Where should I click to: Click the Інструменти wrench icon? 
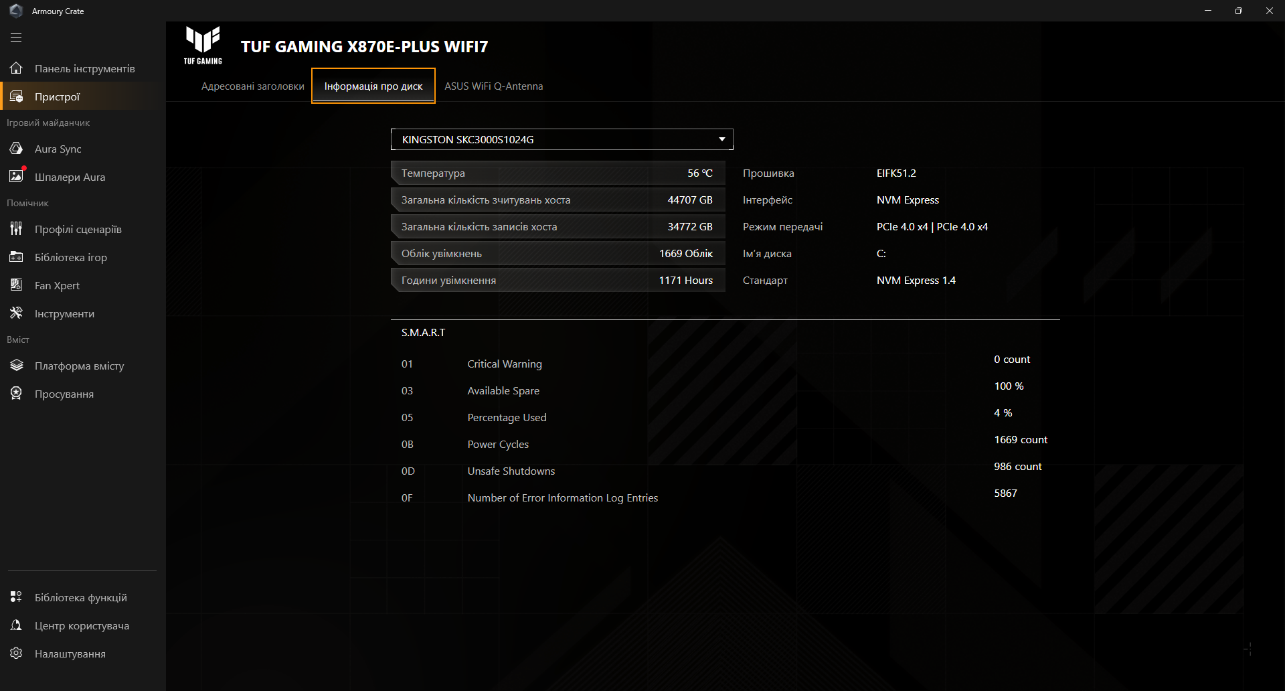[16, 313]
